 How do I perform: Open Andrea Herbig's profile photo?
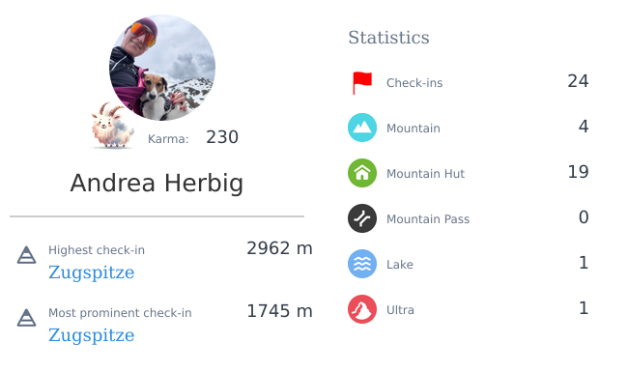(x=162, y=68)
